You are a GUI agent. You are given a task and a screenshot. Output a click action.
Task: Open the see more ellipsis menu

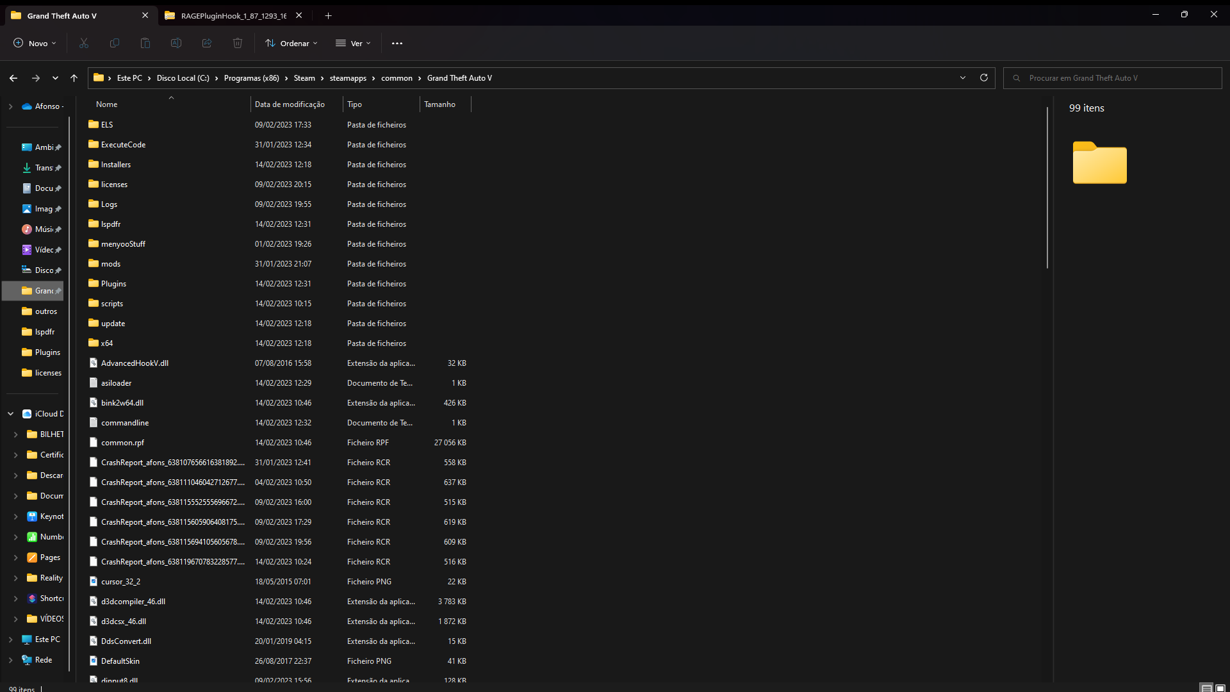[397, 43]
